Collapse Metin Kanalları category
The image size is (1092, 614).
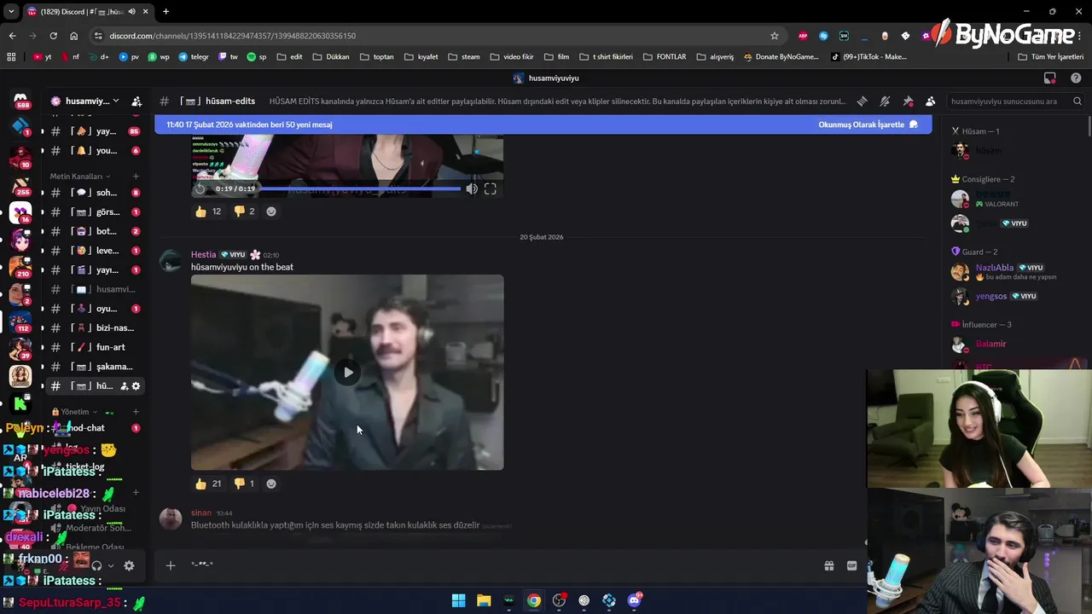point(79,177)
